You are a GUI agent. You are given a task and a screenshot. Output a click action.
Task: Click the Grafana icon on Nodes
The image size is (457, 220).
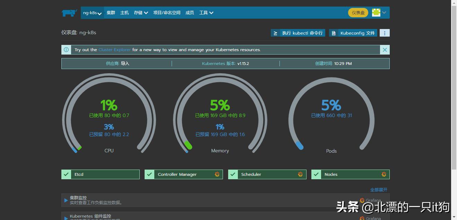coord(384,174)
